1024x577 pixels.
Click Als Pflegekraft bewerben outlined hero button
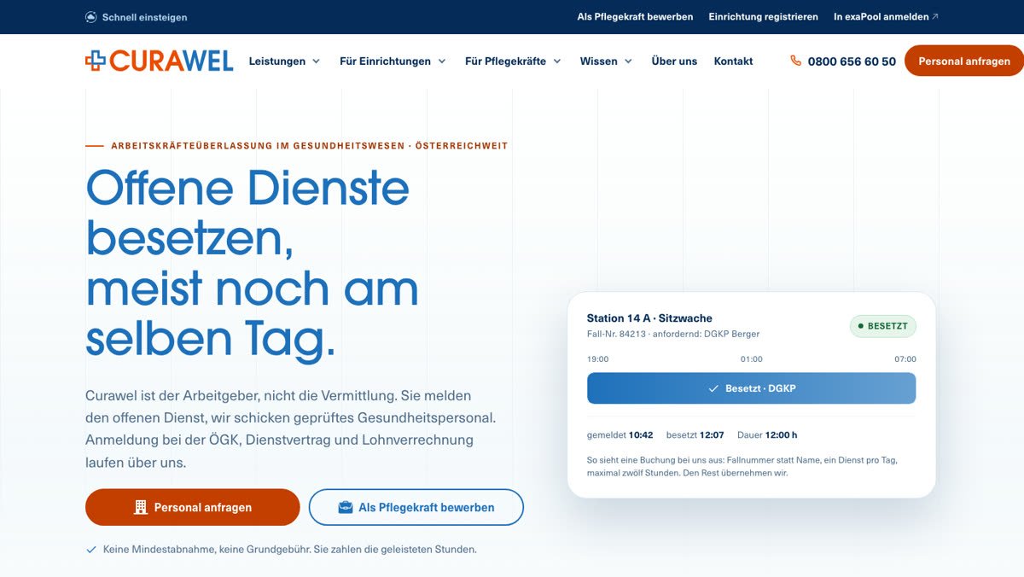[x=416, y=507]
